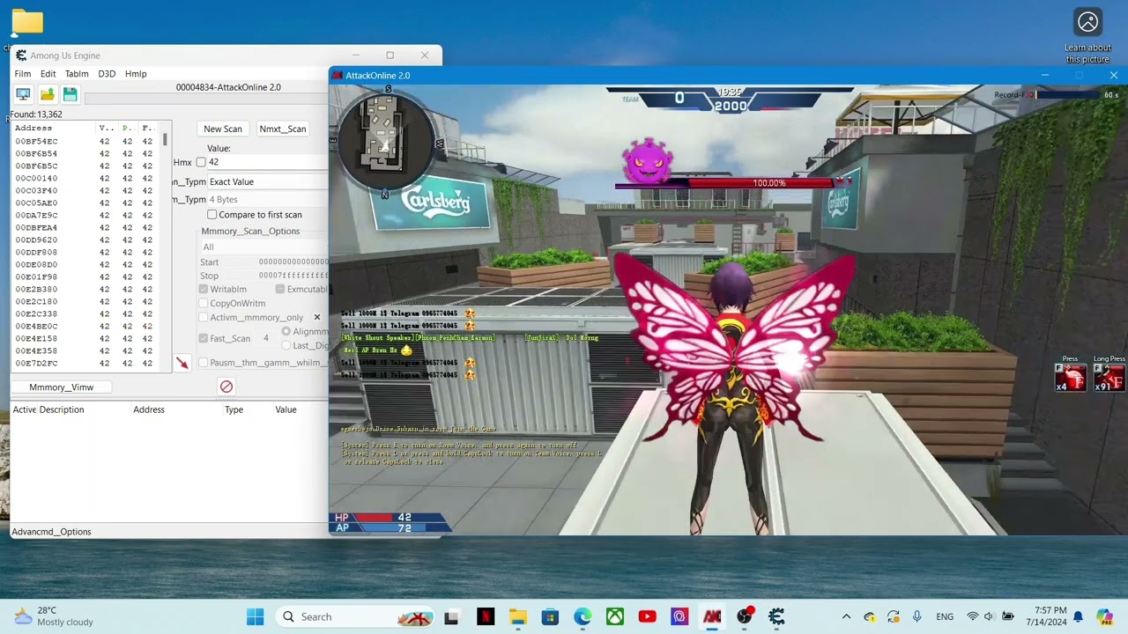This screenshot has width=1128, height=634.
Task: Open the Tablm menu
Action: point(77,74)
